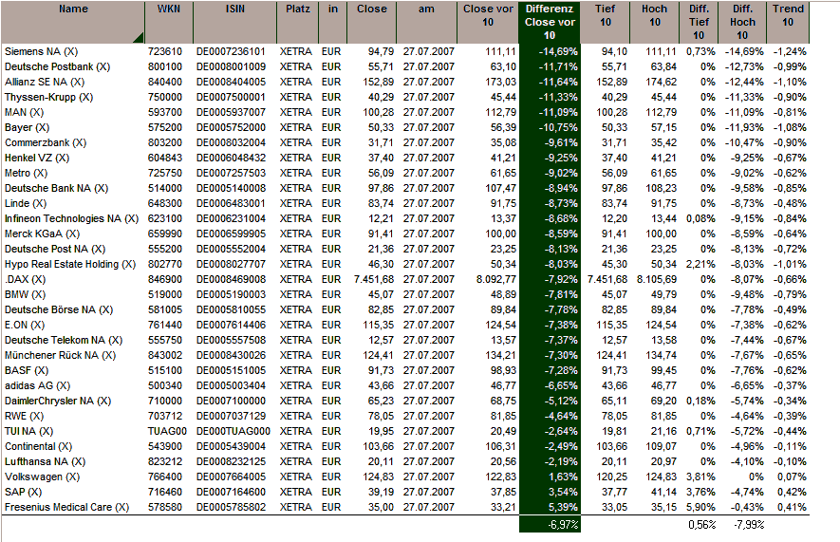Select the 'SAP (X)' name cell
840x542 pixels.
23,492
